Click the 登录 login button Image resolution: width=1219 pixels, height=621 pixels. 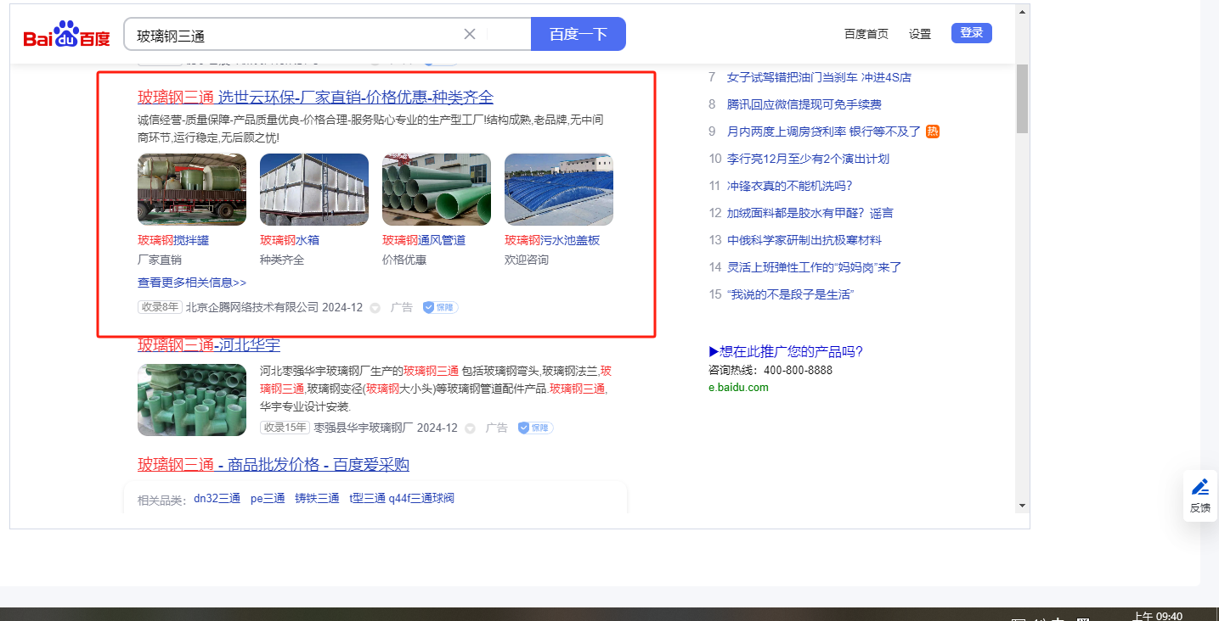tap(971, 33)
